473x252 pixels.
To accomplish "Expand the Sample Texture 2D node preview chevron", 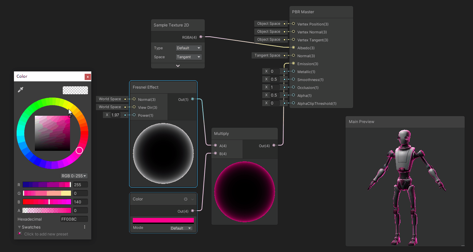I will 178,65.
